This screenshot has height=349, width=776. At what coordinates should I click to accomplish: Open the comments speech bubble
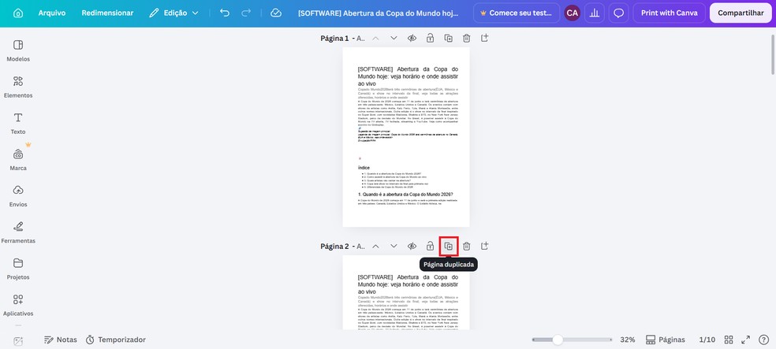pos(618,13)
